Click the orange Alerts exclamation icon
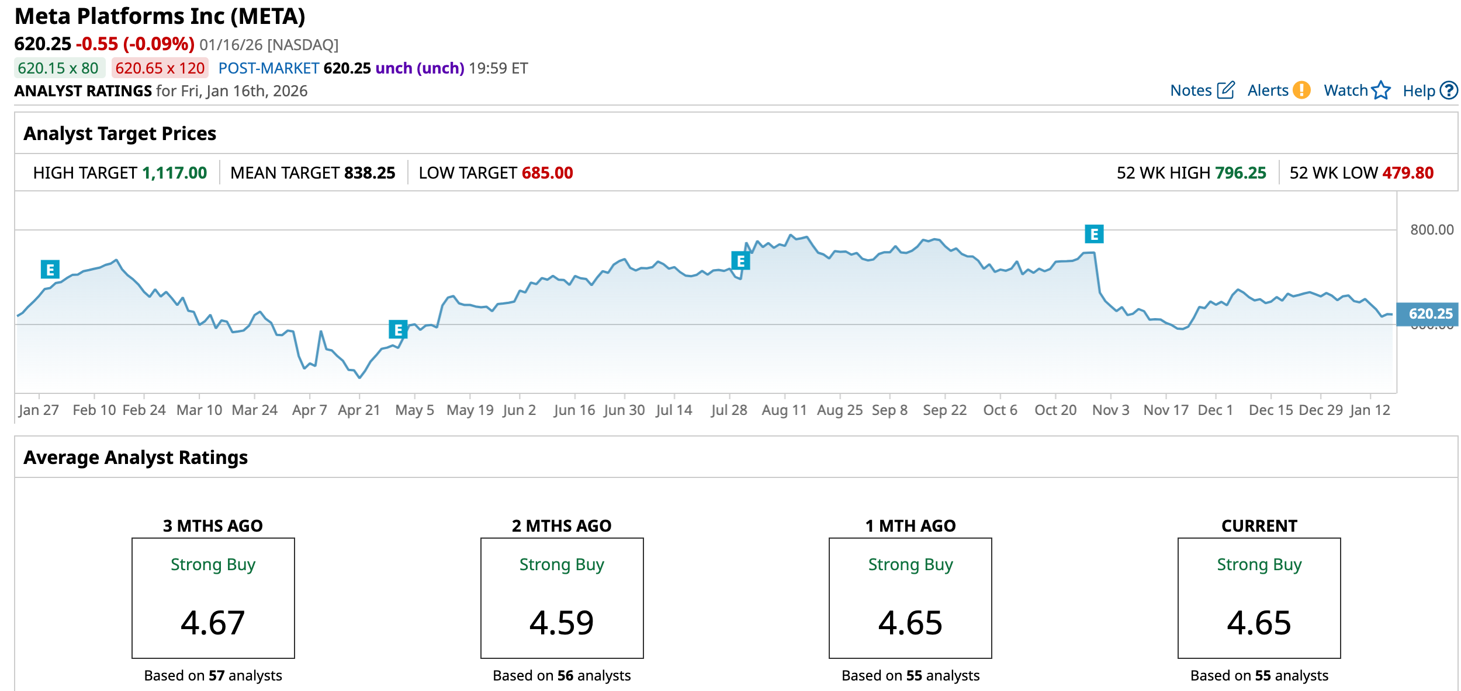 pos(1301,90)
